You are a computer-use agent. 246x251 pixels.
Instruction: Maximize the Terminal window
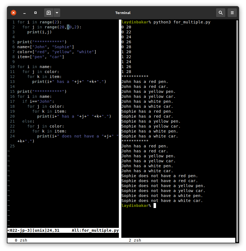[x=35, y=13]
